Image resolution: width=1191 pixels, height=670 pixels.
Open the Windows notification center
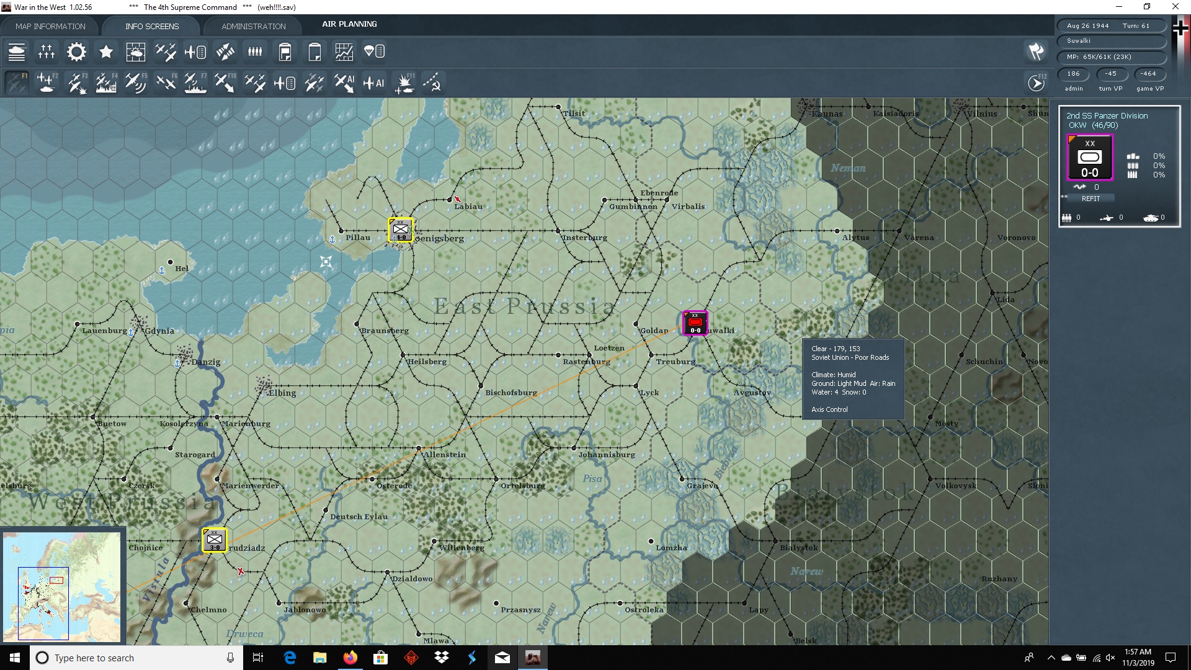(1171, 658)
